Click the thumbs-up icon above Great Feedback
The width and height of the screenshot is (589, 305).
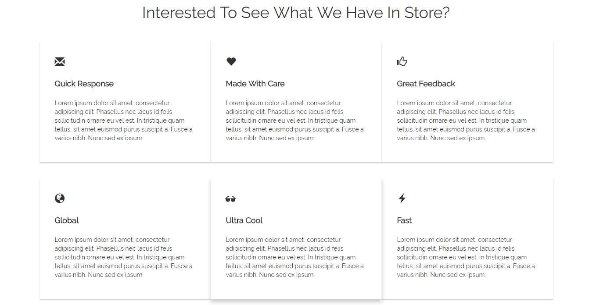[x=402, y=61]
